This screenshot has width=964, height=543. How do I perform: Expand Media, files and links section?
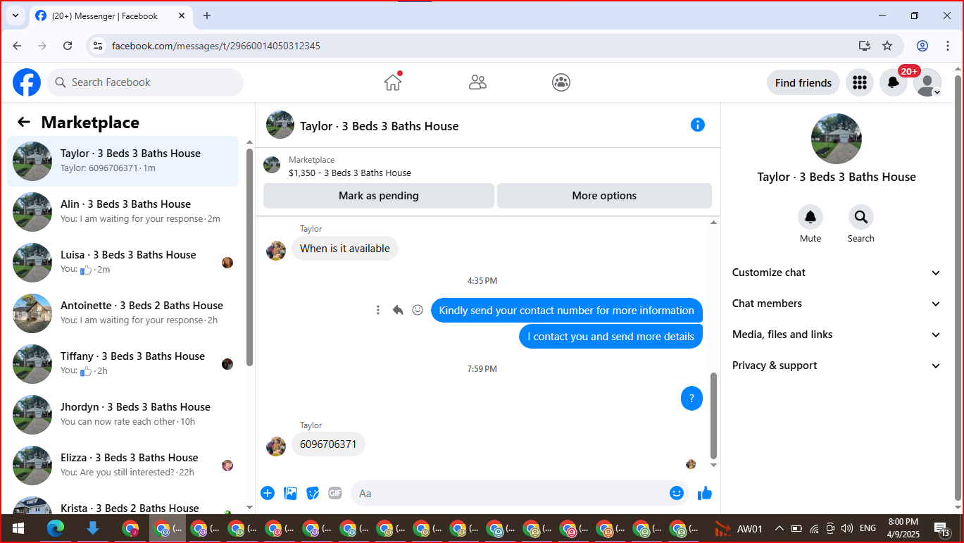(x=837, y=335)
